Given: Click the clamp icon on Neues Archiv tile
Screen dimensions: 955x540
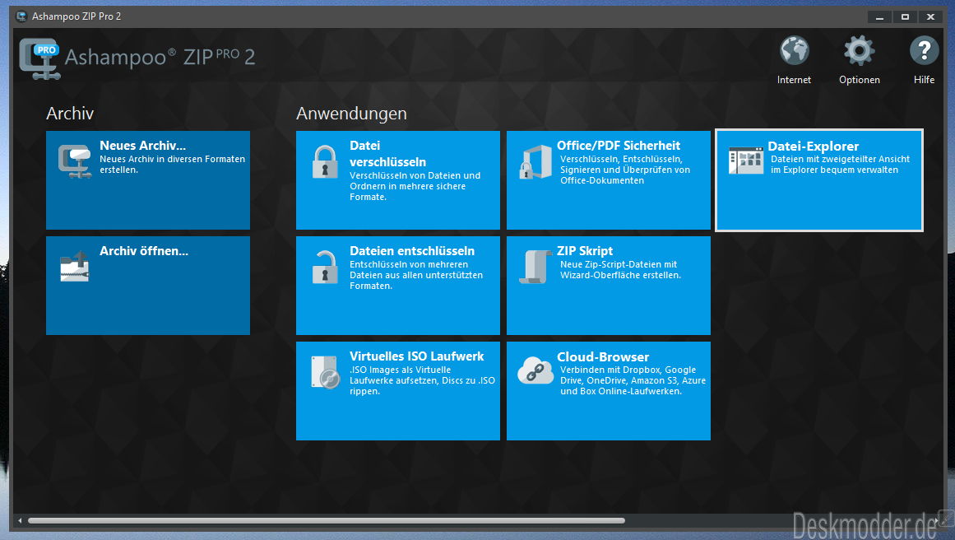Looking at the screenshot, I should (x=75, y=161).
